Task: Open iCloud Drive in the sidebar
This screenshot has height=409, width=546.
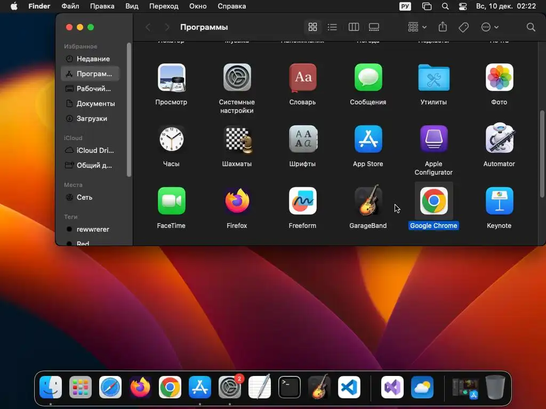Action: click(x=90, y=150)
